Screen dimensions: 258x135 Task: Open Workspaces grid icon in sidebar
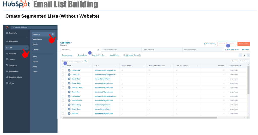tap(7, 41)
